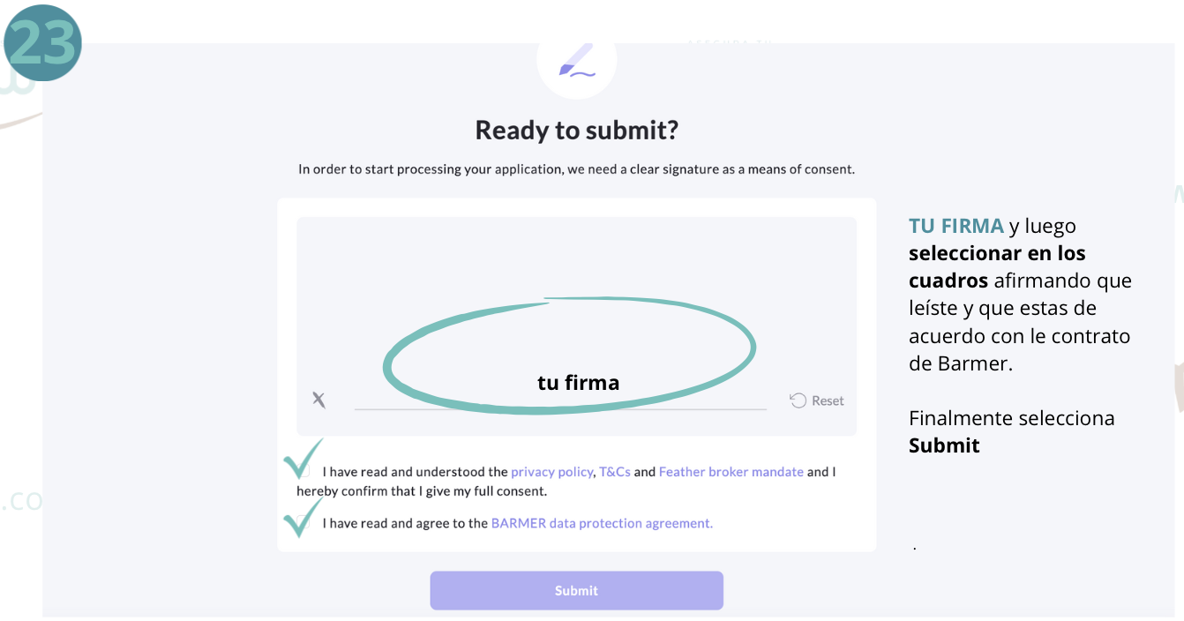
Task: Click the "tu firma" label inside oval
Action: (x=578, y=383)
